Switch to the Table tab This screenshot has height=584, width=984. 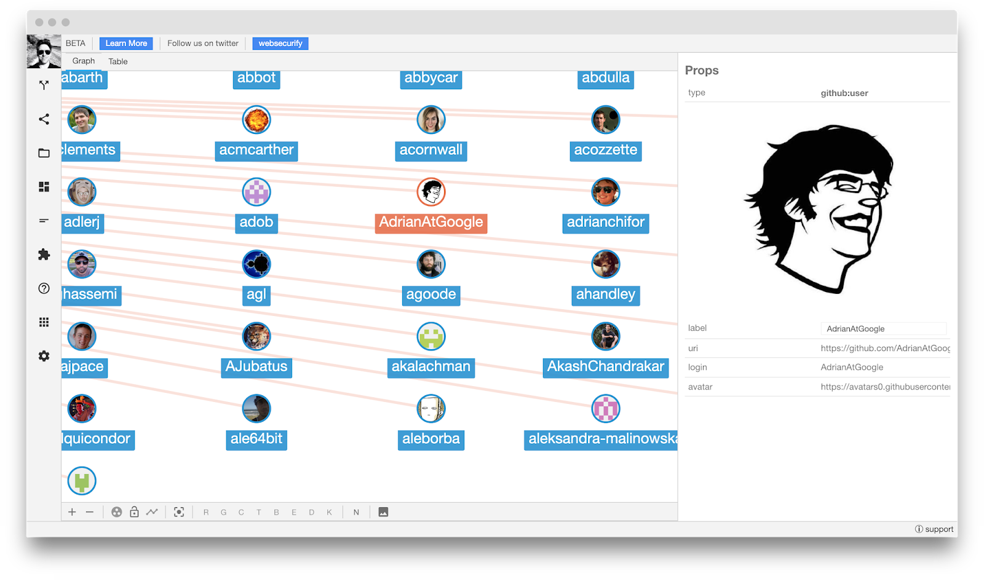click(117, 61)
